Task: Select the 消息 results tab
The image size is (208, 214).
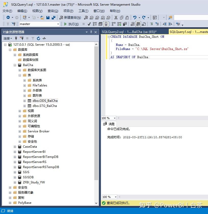Action: (109, 124)
